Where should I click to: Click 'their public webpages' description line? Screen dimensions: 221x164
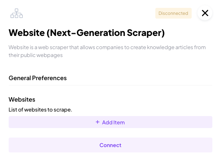coord(36,55)
